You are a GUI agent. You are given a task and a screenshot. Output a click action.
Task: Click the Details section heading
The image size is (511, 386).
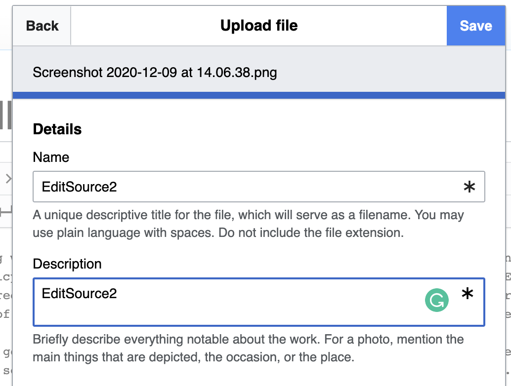[57, 129]
